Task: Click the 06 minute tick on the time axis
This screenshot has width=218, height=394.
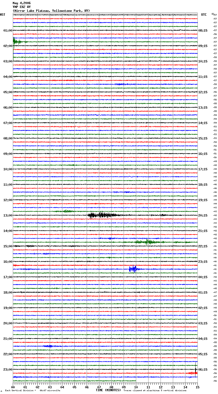Action: 87,387
